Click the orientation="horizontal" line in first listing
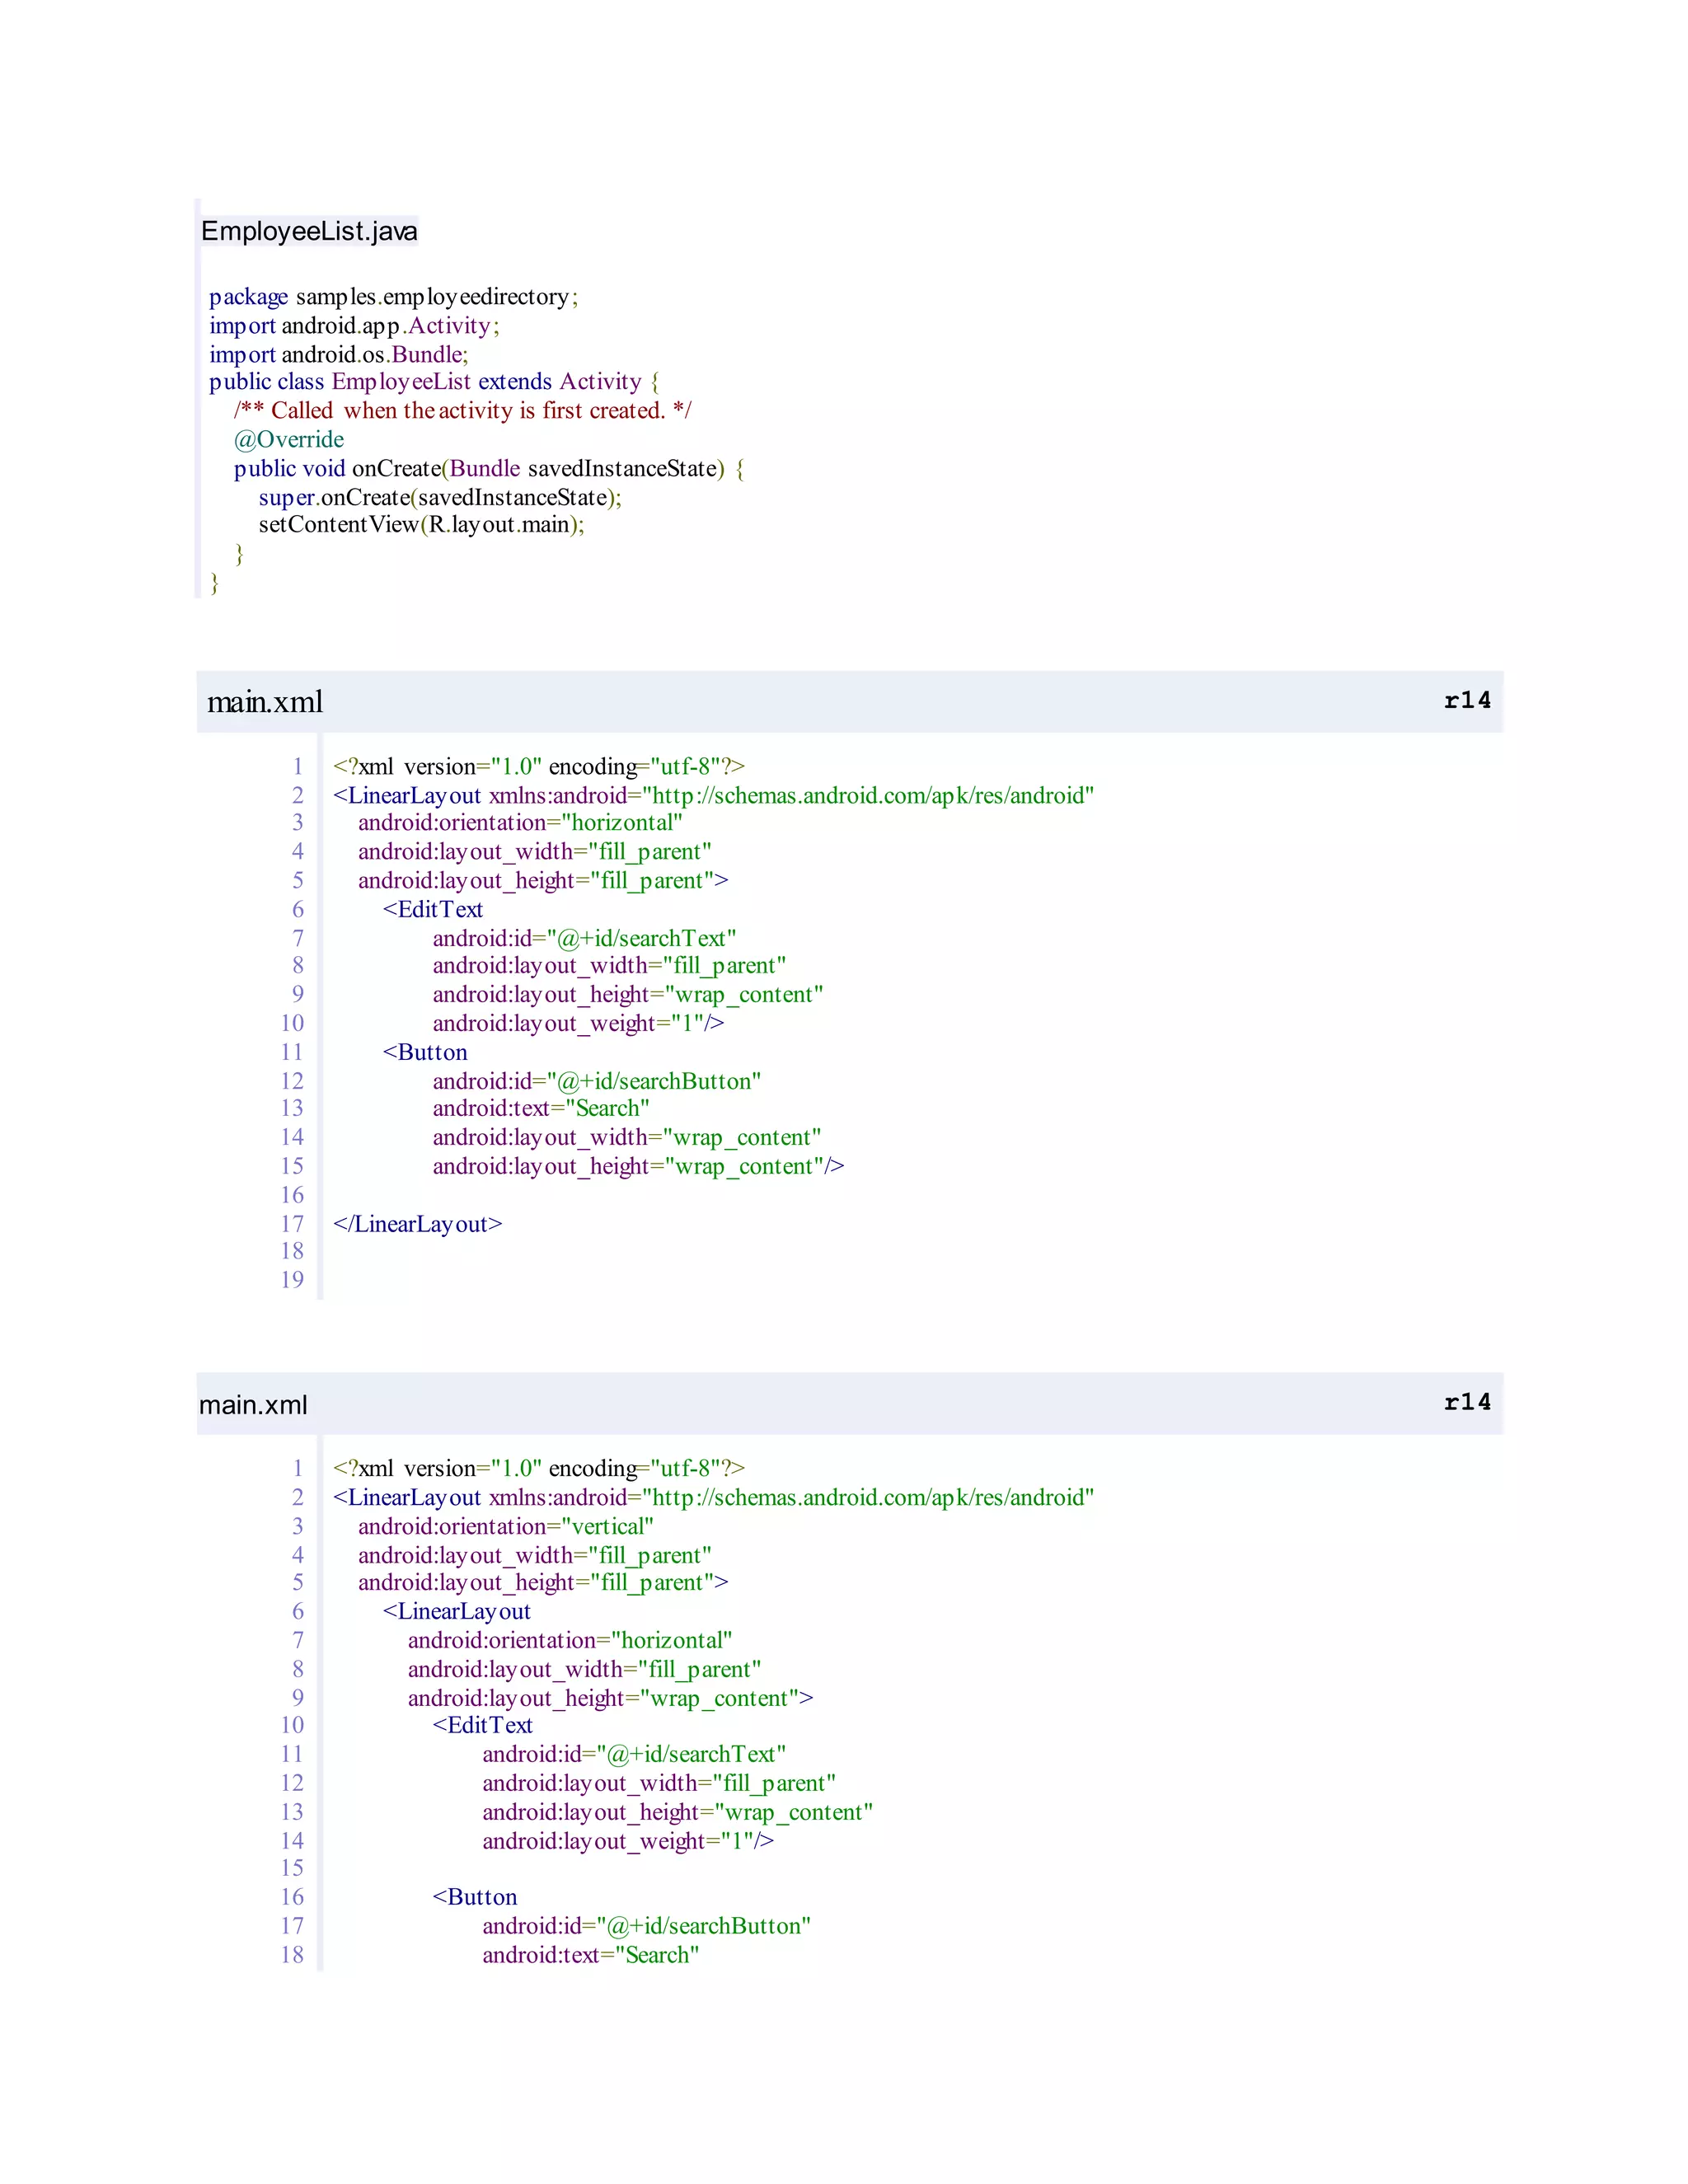This screenshot has width=1688, height=2184. pos(520,823)
